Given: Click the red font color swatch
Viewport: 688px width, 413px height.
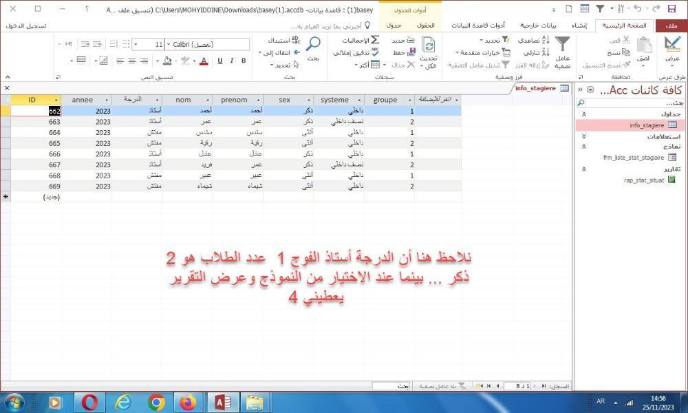Looking at the screenshot, I should pyautogui.click(x=204, y=61).
